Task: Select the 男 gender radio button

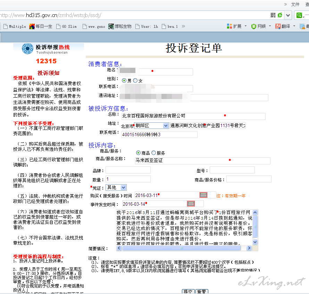Action: point(124,81)
